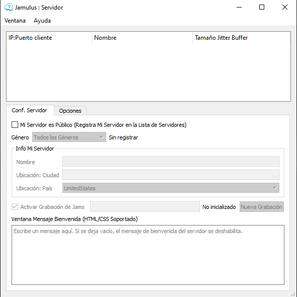The width and height of the screenshot is (297, 297).
Task: Click inside the welcome message text box
Action: 148,255
